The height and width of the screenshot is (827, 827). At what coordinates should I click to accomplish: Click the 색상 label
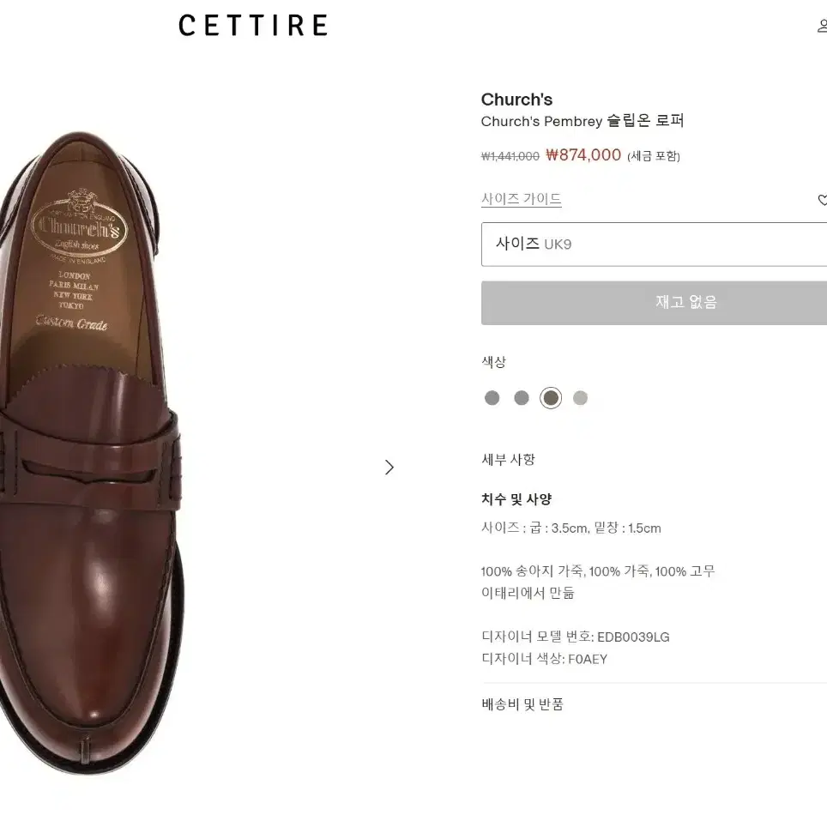pyautogui.click(x=493, y=362)
